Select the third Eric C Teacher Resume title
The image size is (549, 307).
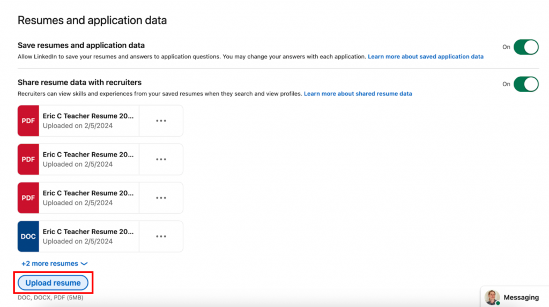[x=88, y=193]
